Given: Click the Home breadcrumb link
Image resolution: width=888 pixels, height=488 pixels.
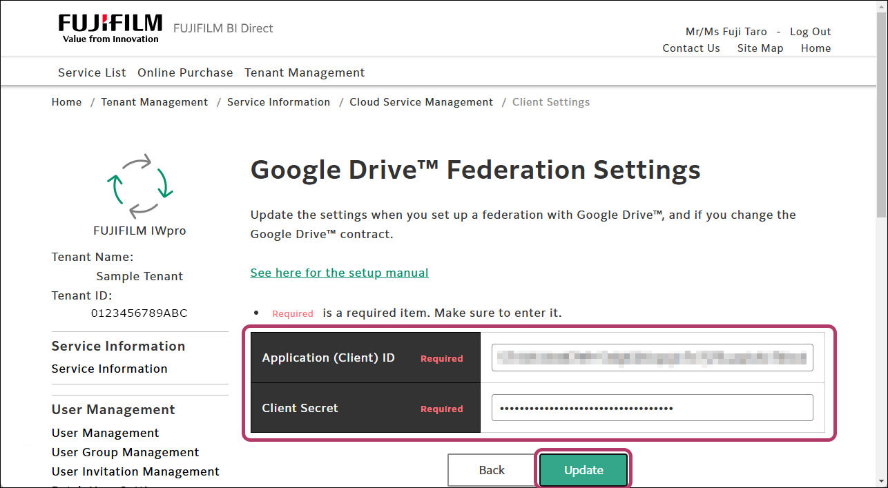Looking at the screenshot, I should point(66,102).
